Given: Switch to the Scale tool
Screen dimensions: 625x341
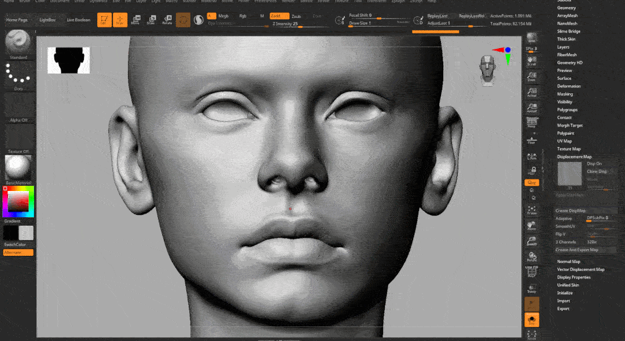Looking at the screenshot, I should [x=151, y=20].
